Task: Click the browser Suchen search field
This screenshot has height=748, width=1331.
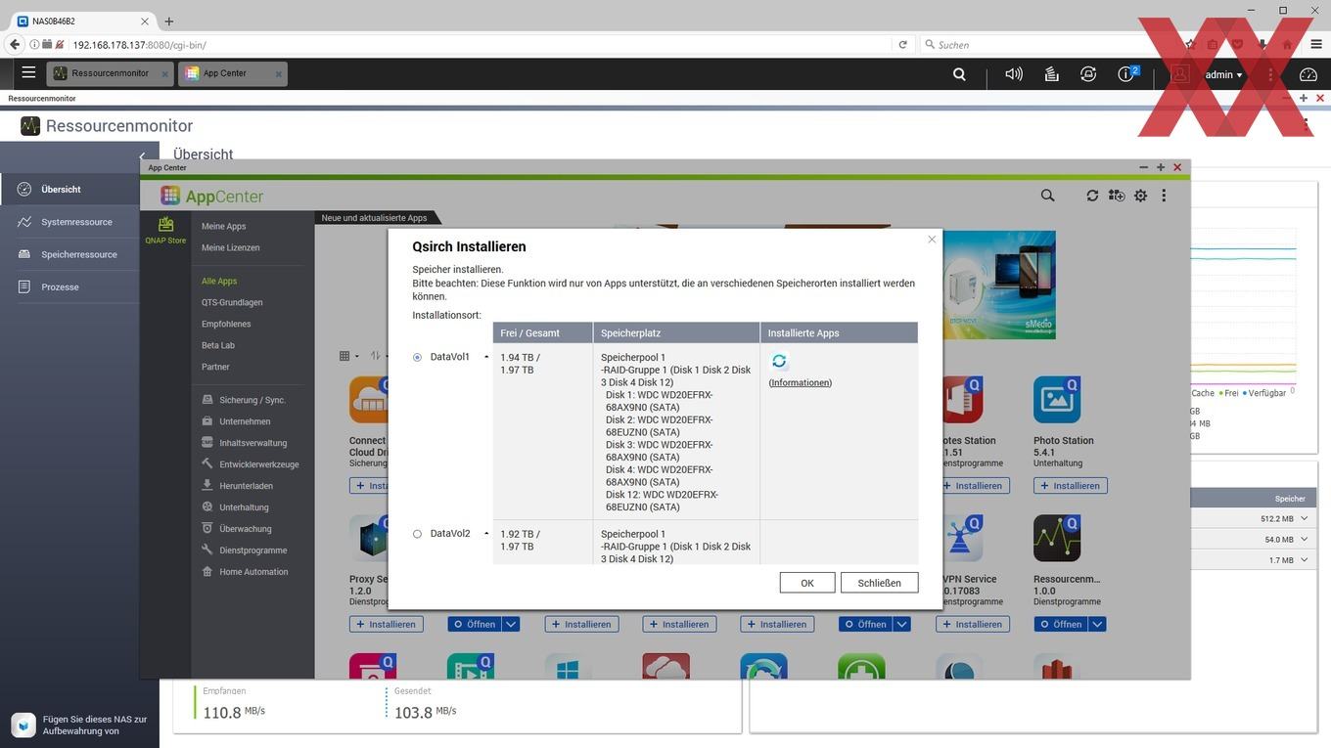Action: point(1047,44)
